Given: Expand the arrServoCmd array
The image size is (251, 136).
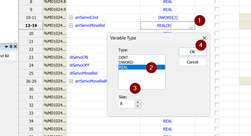Looking at the screenshot, I should pos(71,18).
